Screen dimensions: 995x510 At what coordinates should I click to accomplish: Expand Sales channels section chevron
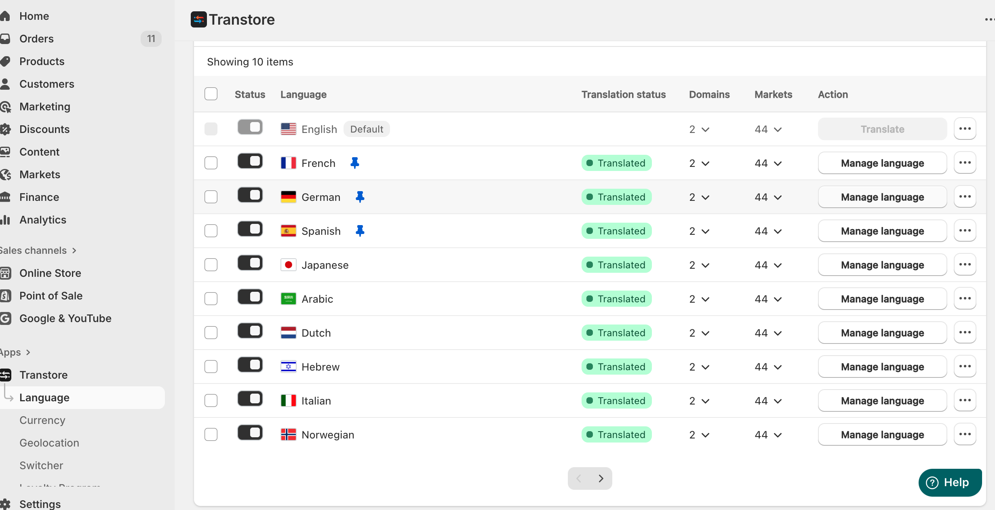74,251
